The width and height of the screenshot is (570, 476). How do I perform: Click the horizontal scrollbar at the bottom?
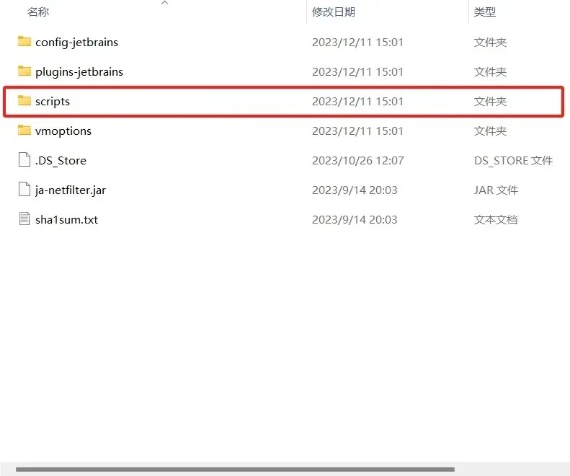234,470
